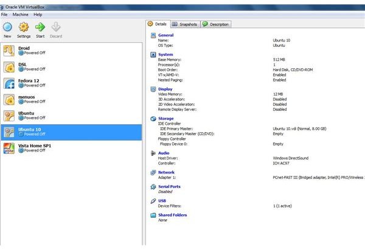Open the Audio settings link
Screen dimensions: 365x249
coord(164,153)
